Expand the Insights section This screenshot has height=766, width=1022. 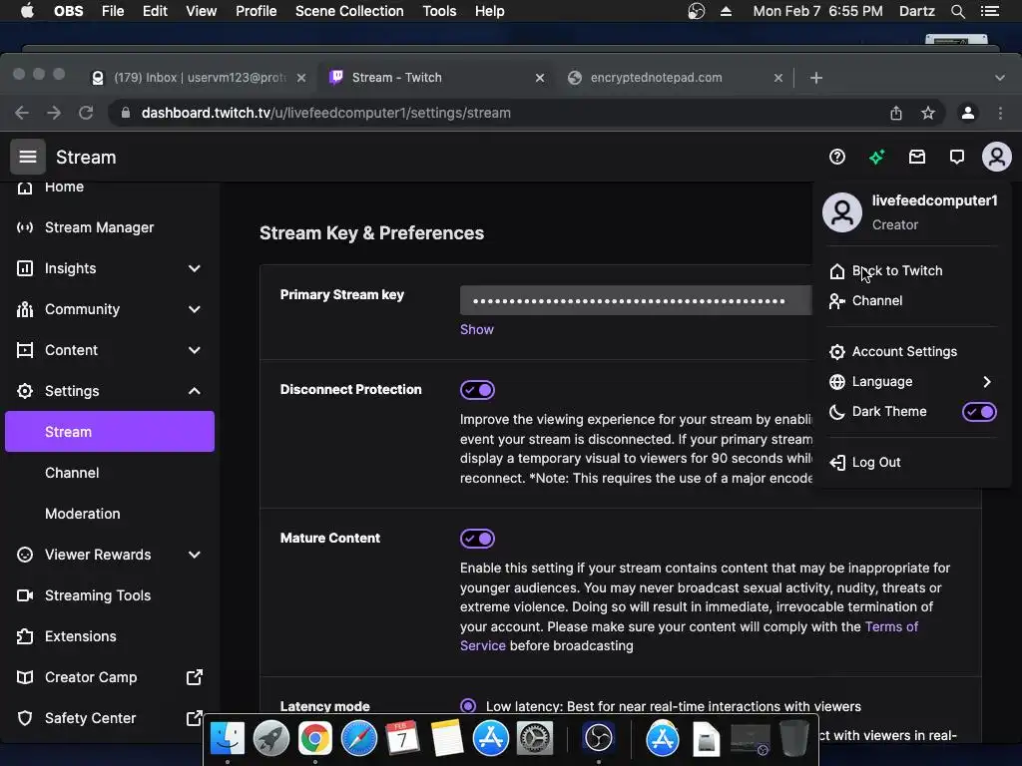click(x=195, y=268)
